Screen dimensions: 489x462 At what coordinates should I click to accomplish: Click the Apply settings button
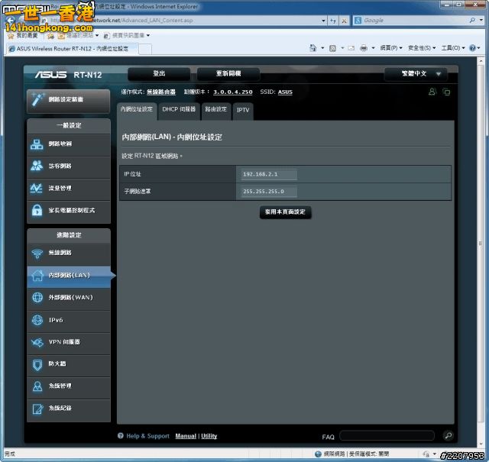[285, 212]
